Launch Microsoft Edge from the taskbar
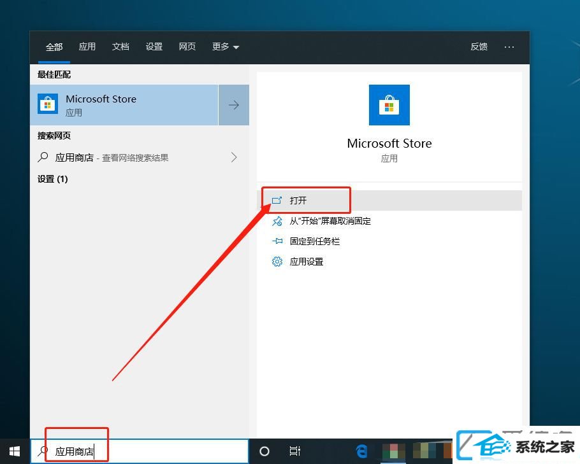 point(361,451)
